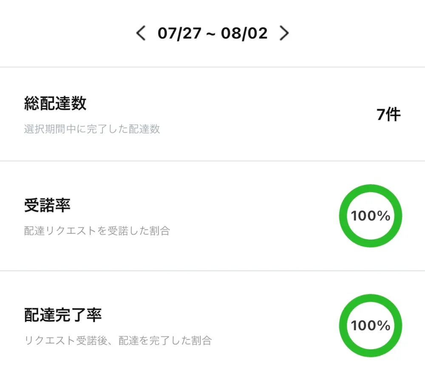Click the 100% acceptance rate circle indicator
Viewport: 425px width, 380px height.
coord(370,216)
